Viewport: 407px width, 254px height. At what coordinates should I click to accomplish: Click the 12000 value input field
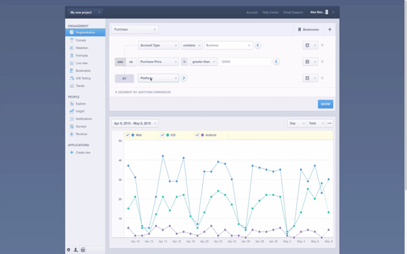click(245, 62)
